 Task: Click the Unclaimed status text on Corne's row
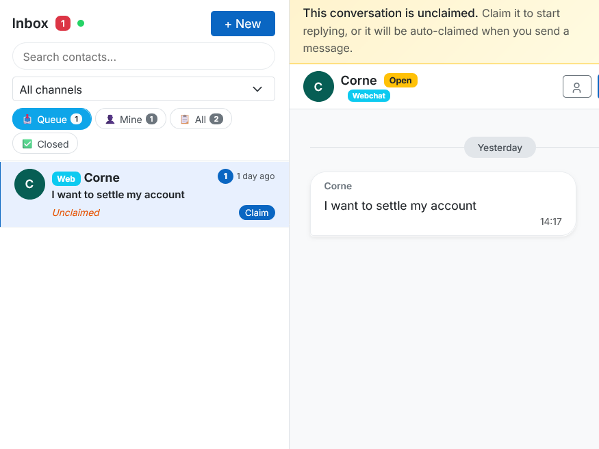pyautogui.click(x=76, y=213)
